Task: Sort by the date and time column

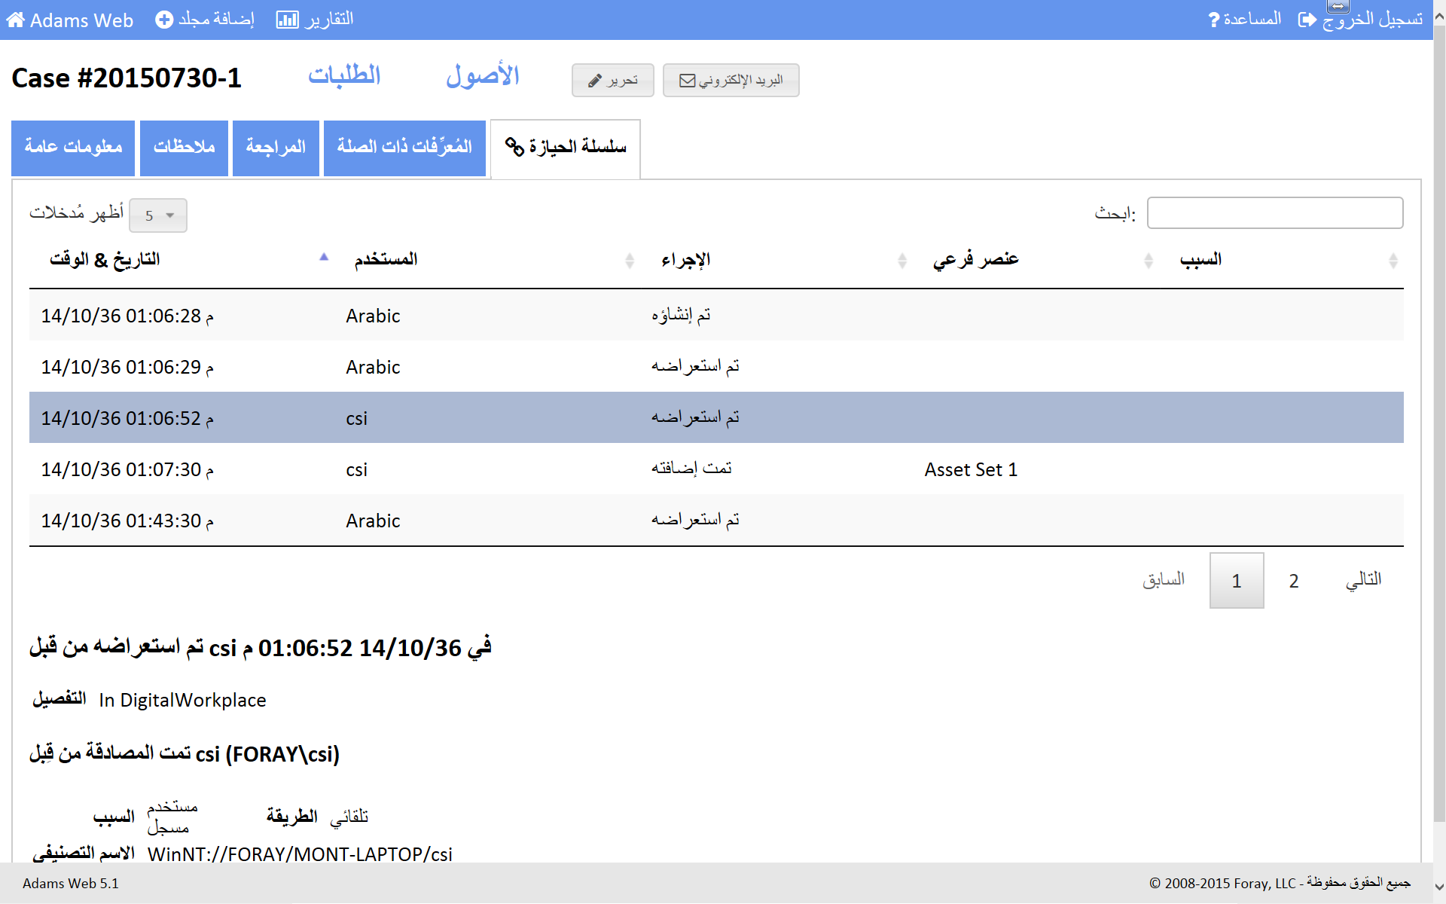Action: 105,260
